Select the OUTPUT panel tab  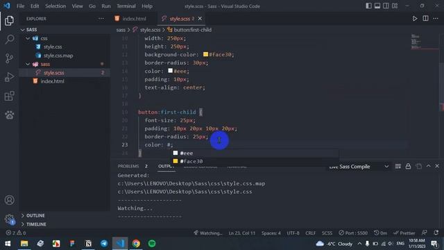tap(166, 166)
